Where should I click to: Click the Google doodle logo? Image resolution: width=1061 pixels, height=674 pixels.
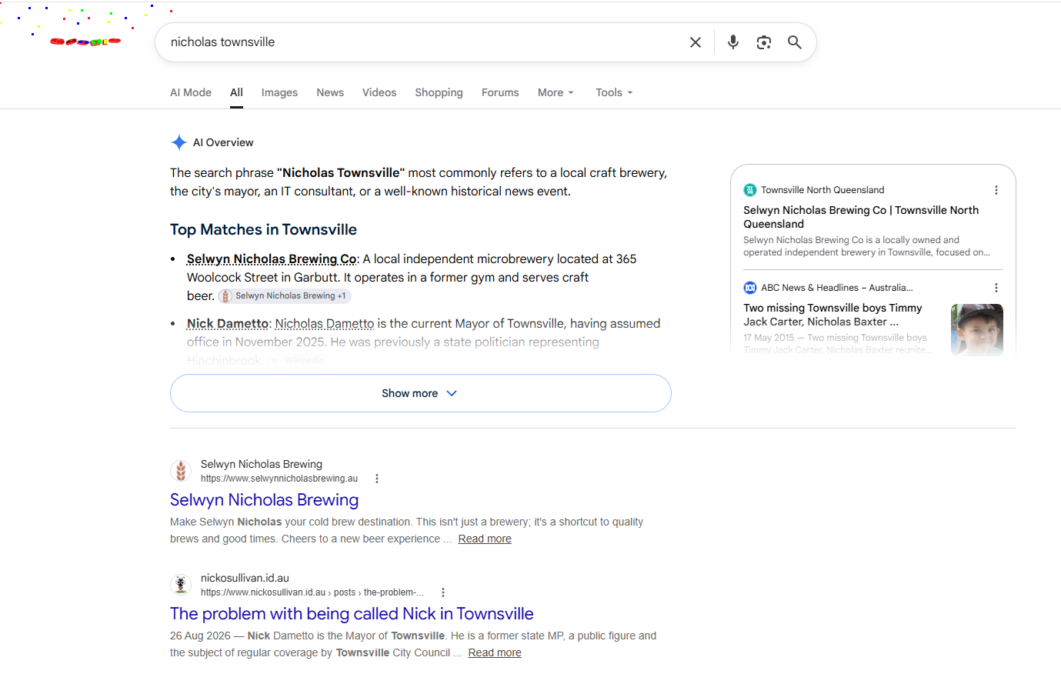85,42
